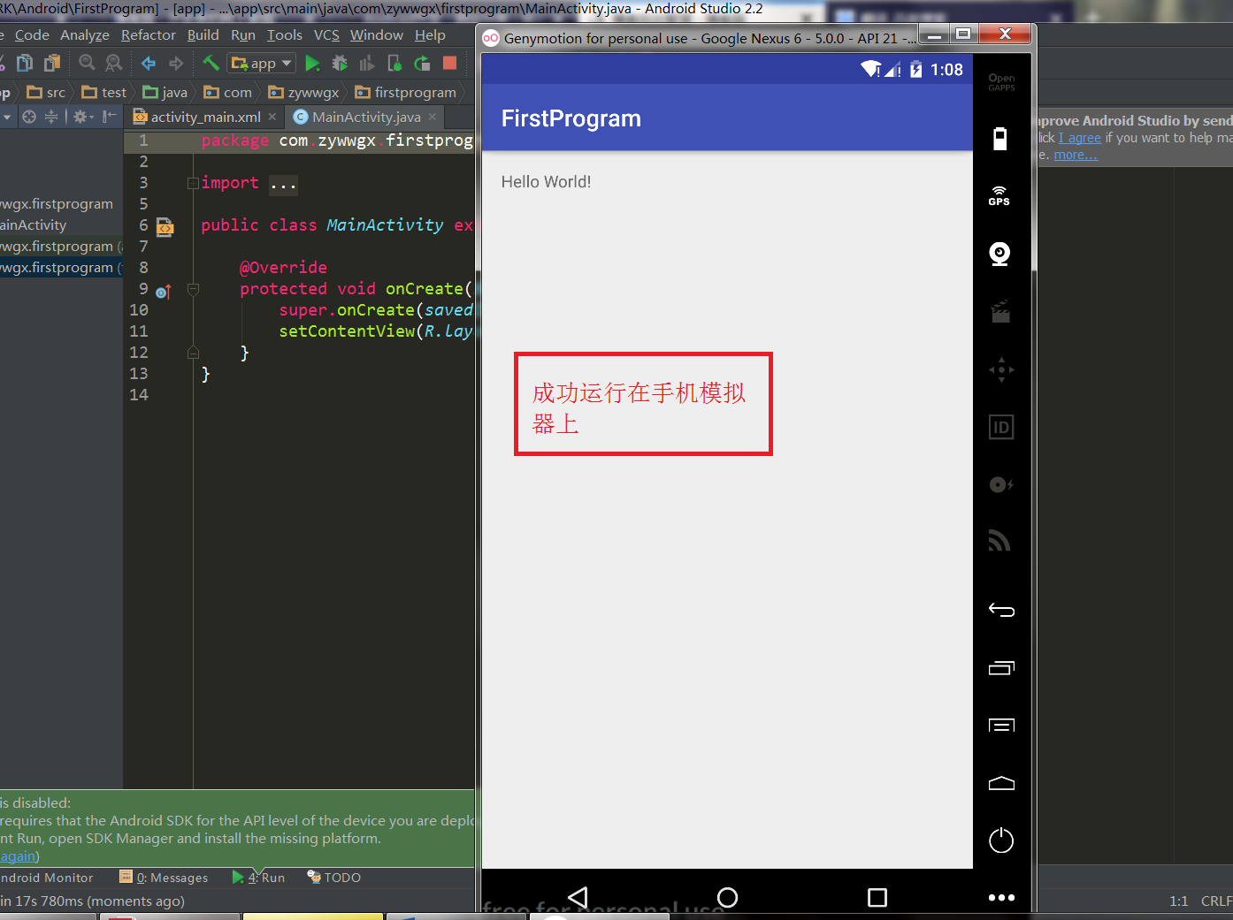The height and width of the screenshot is (920, 1233).
Task: Tap the Android home circle button
Action: pos(727,898)
